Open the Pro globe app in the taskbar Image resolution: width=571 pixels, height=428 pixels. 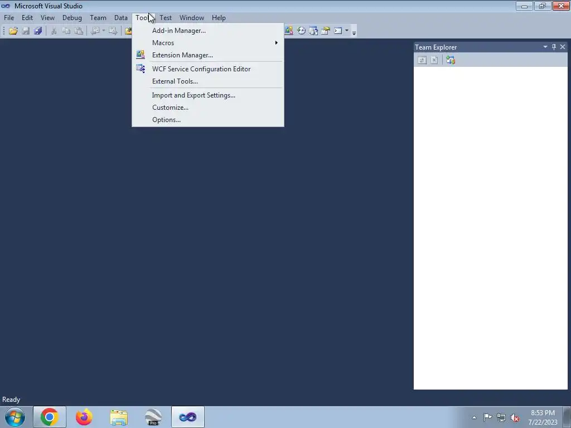click(x=153, y=417)
